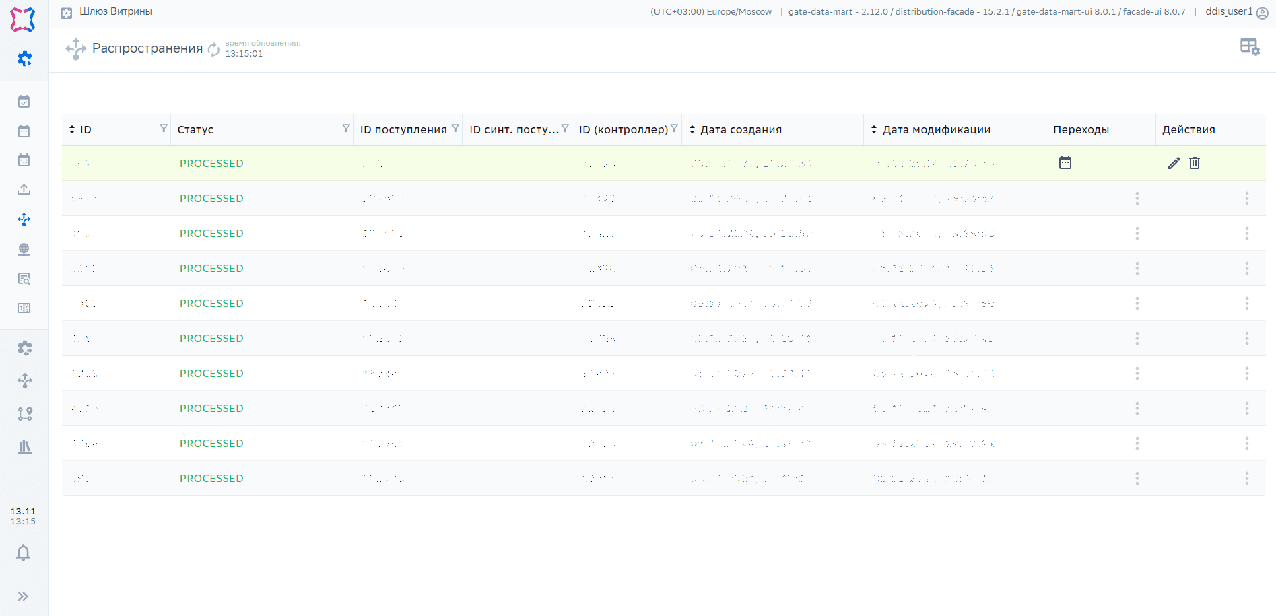Open filter for ID поступления column

[455, 129]
